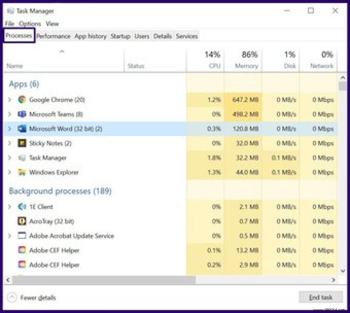The image size is (350, 313).
Task: Click the Google Chrome process icon
Action: click(x=22, y=99)
